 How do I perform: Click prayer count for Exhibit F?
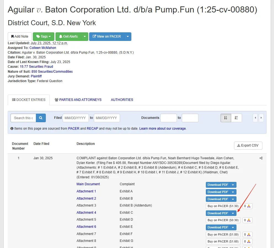pos(247,234)
